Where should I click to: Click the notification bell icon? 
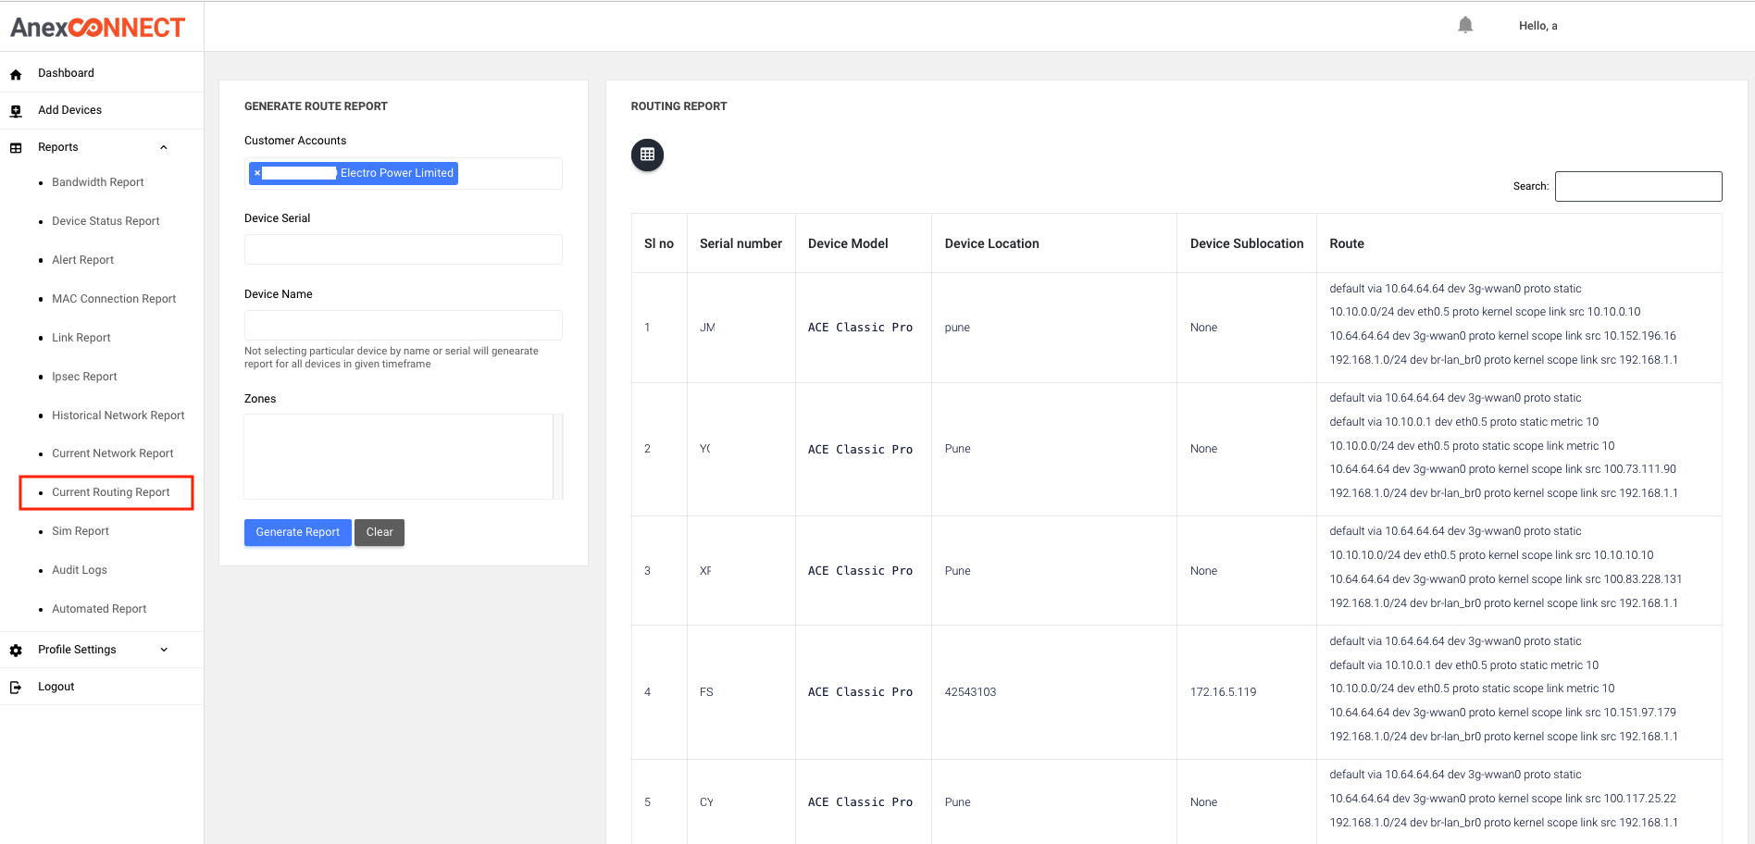pyautogui.click(x=1464, y=25)
